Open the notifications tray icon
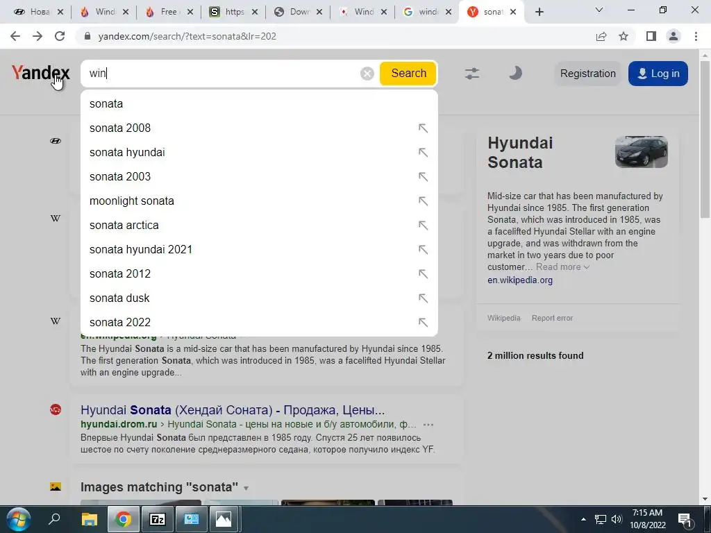Image resolution: width=711 pixels, height=533 pixels. 685,519
